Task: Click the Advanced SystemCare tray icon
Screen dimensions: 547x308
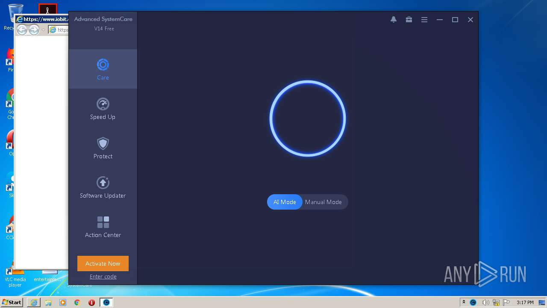Action: [473, 302]
